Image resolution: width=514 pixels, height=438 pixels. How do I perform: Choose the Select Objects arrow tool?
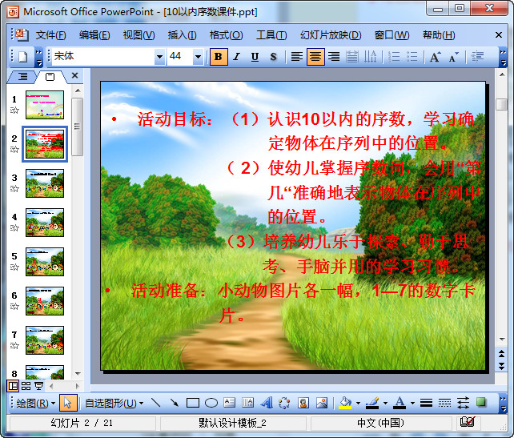click(x=68, y=403)
